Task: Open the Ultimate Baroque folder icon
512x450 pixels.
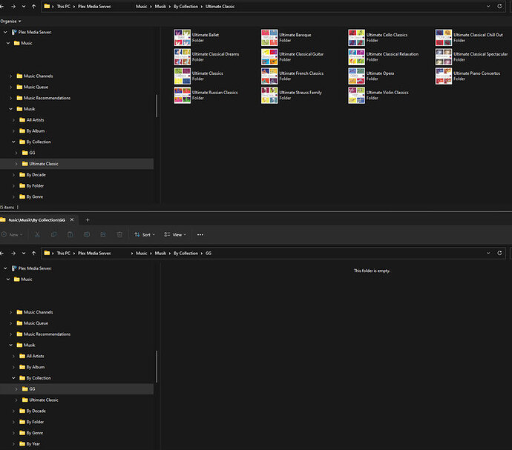Action: (269, 38)
